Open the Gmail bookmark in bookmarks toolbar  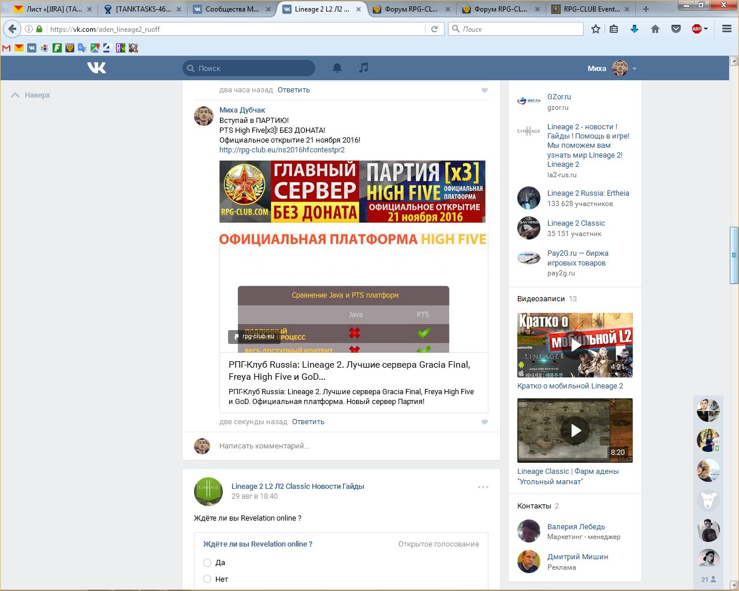pos(6,48)
